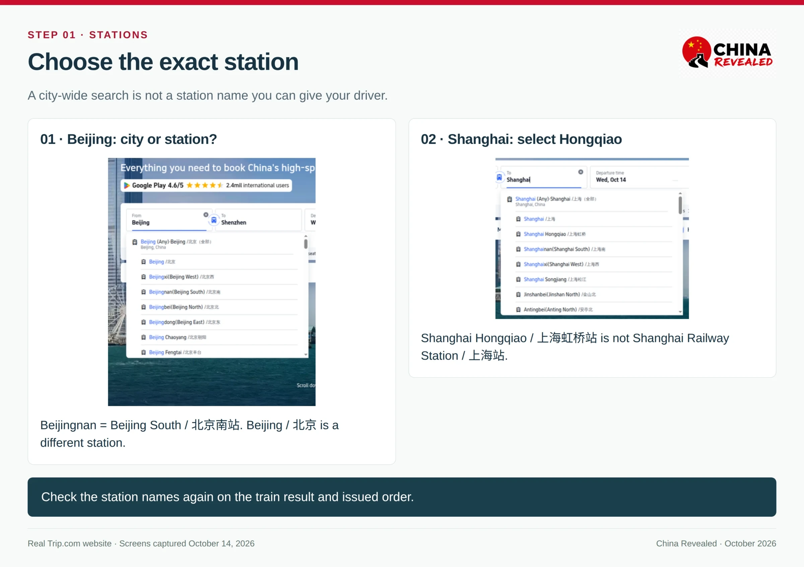Click the station icon beside Shanghai Hongqiao
The height and width of the screenshot is (567, 804).
[518, 234]
